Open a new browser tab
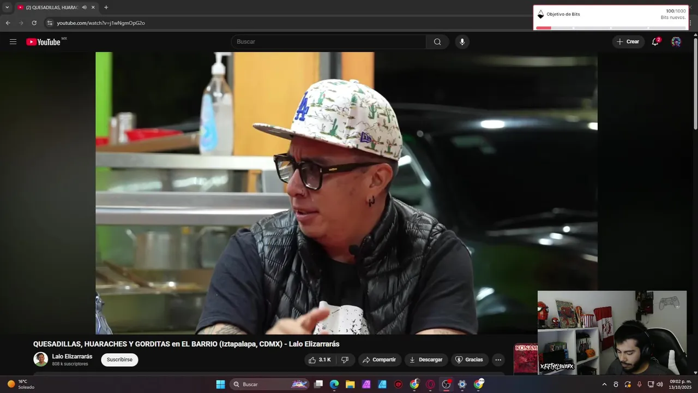Screen dimensions: 698x393 [106, 8]
